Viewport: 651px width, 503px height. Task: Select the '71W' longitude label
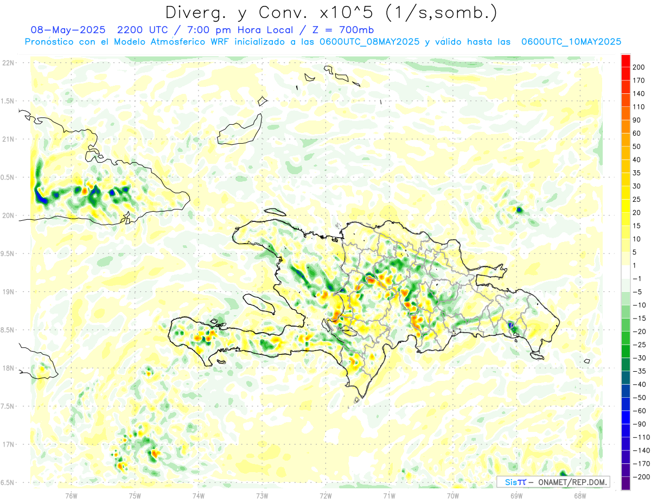point(389,496)
